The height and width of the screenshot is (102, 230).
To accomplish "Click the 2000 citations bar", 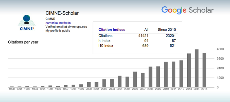I will point(89,85).
